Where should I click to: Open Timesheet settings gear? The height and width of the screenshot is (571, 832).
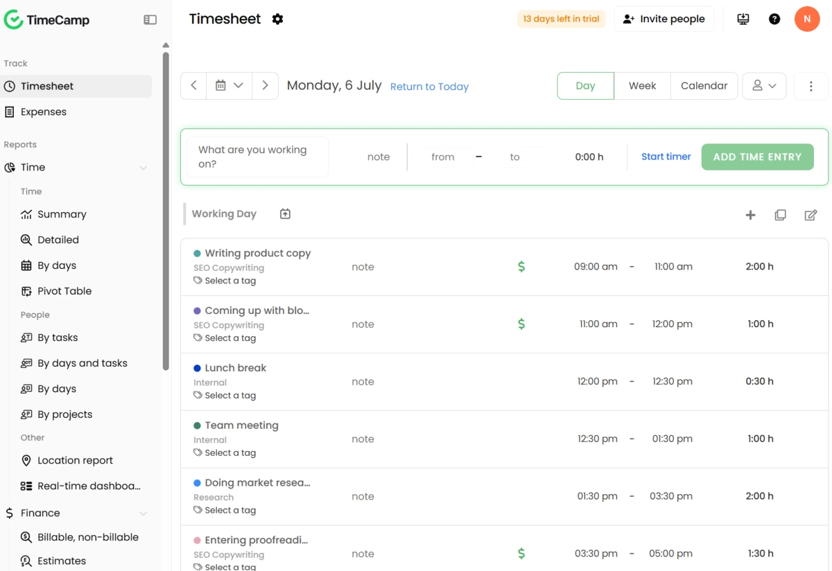coord(278,19)
